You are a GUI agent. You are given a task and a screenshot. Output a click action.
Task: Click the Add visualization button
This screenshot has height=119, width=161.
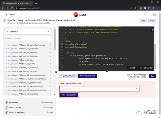(x=69, y=95)
